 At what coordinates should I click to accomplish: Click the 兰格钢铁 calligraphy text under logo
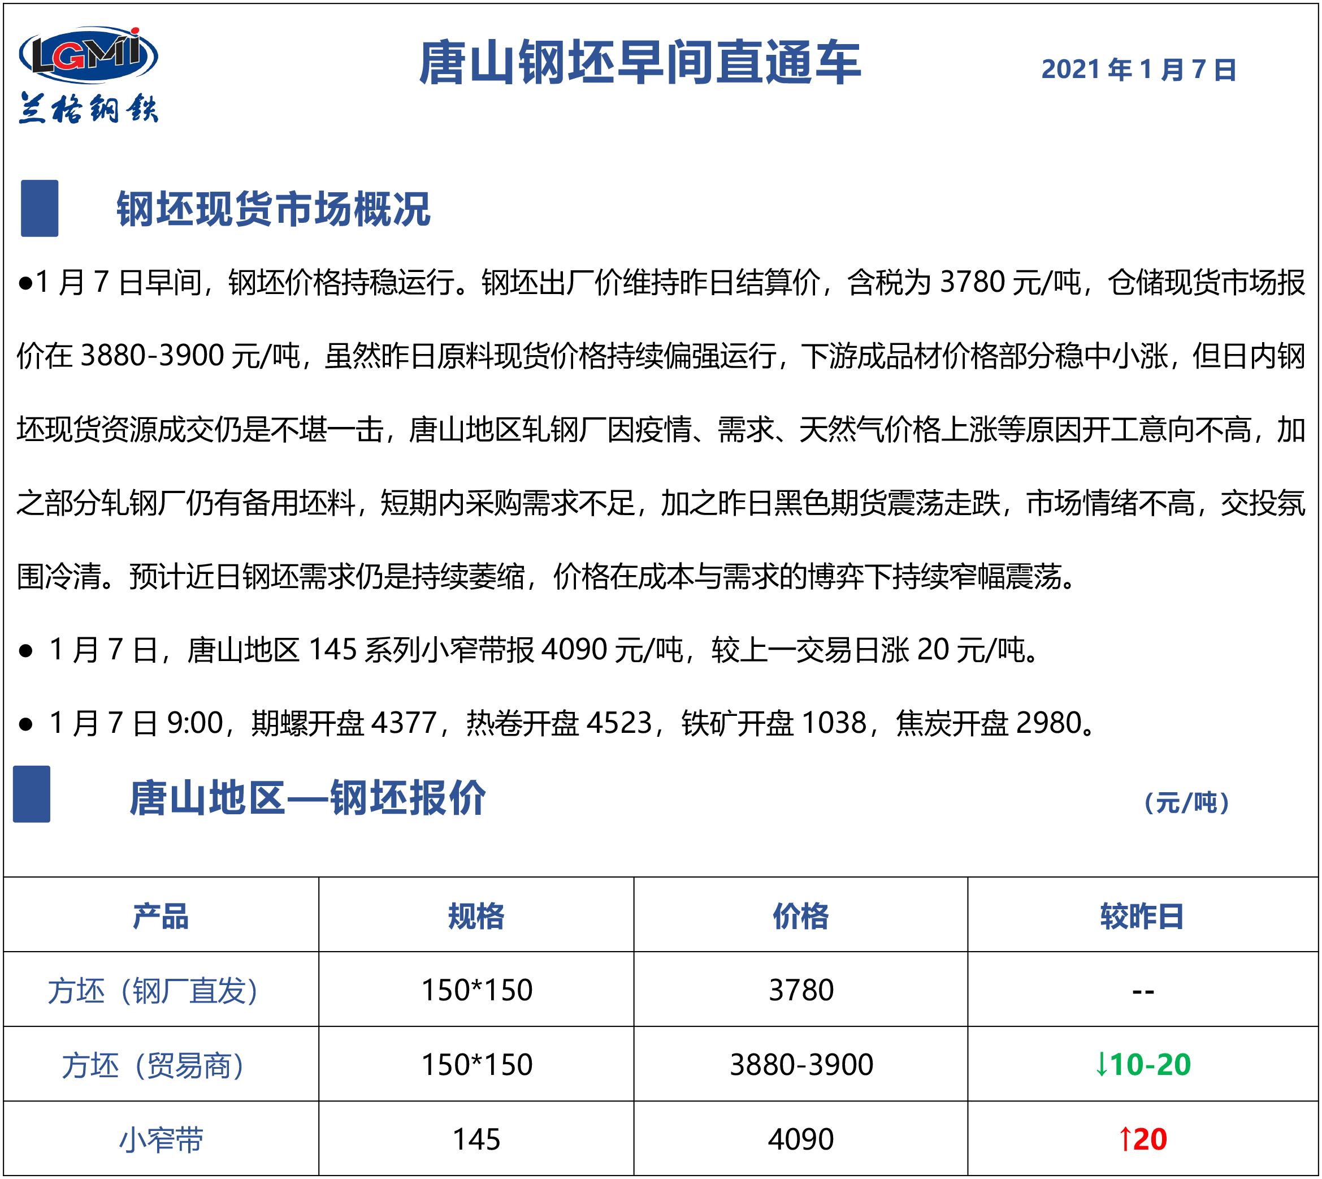88,107
